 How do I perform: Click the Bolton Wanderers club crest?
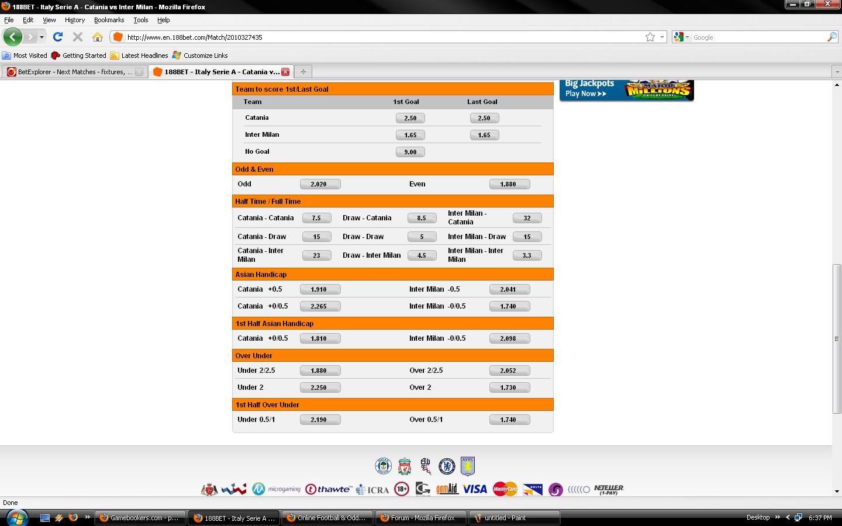pyautogui.click(x=426, y=466)
